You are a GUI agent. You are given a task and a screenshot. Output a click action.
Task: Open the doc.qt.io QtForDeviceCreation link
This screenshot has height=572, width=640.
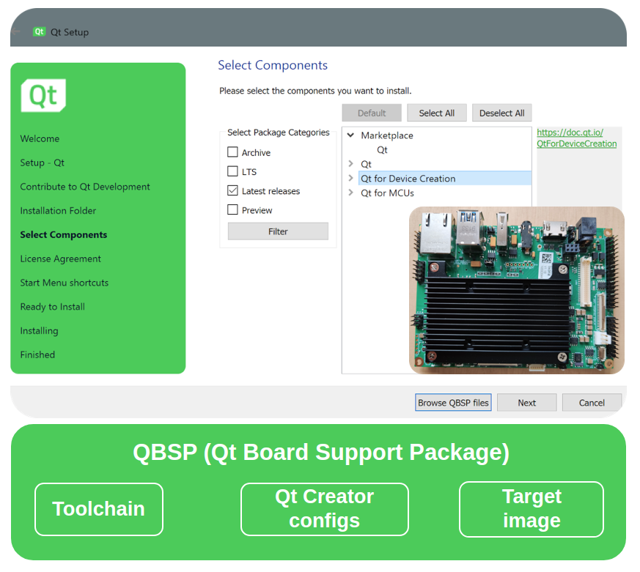point(576,138)
